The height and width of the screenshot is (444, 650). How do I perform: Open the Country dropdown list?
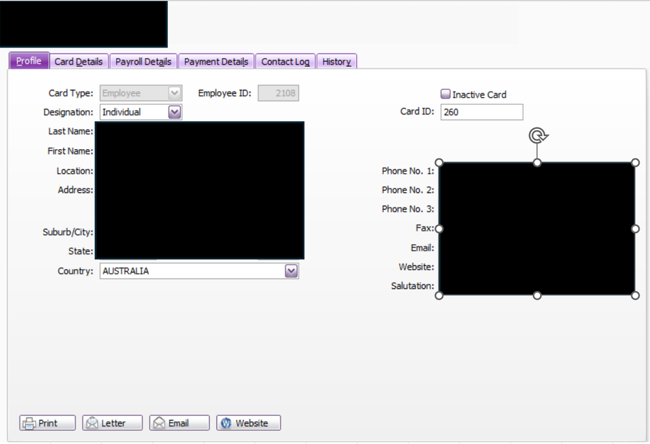(x=291, y=271)
